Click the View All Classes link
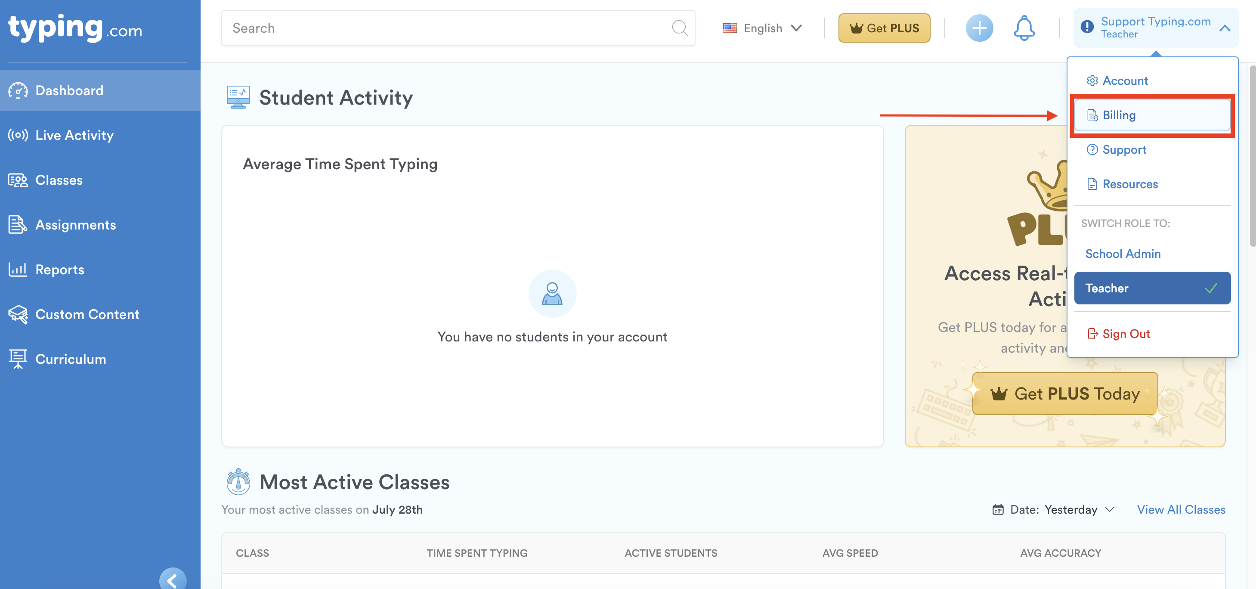1256x589 pixels. (x=1180, y=509)
